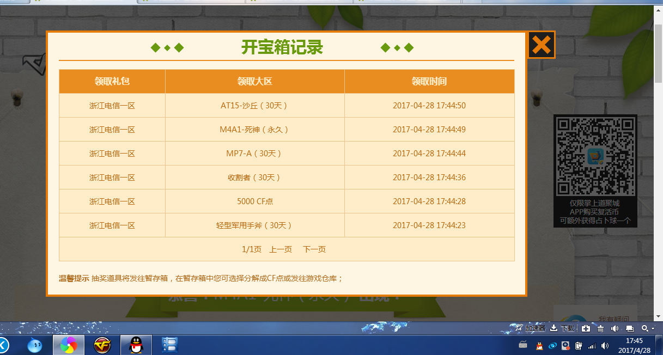Go to 下一页 in the record pager

tap(314, 249)
